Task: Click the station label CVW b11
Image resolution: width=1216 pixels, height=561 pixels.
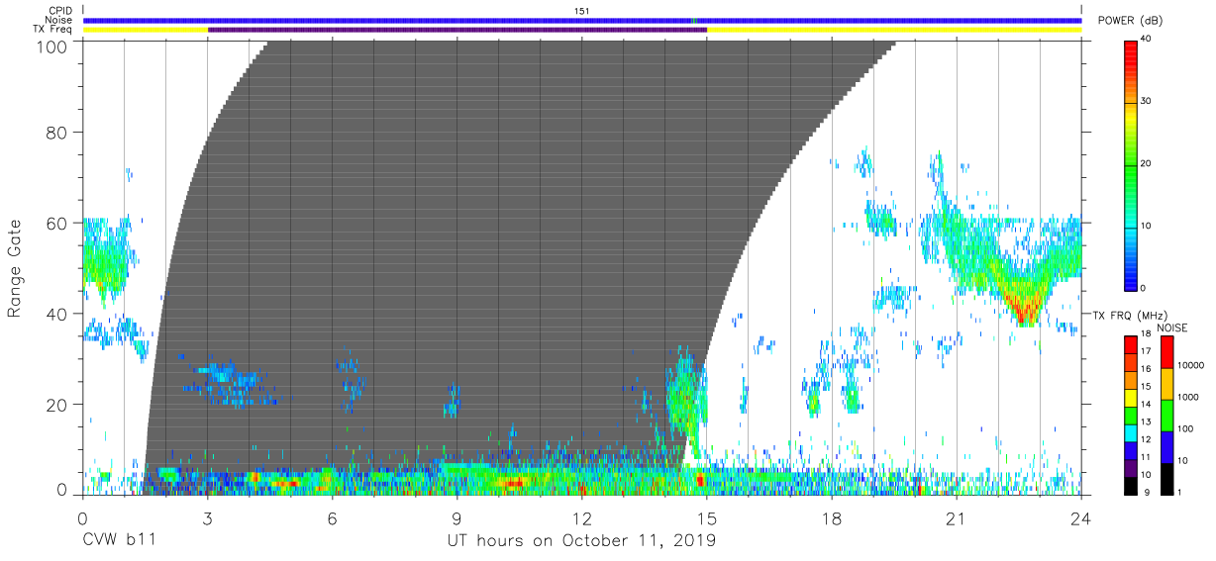Action: click(119, 541)
